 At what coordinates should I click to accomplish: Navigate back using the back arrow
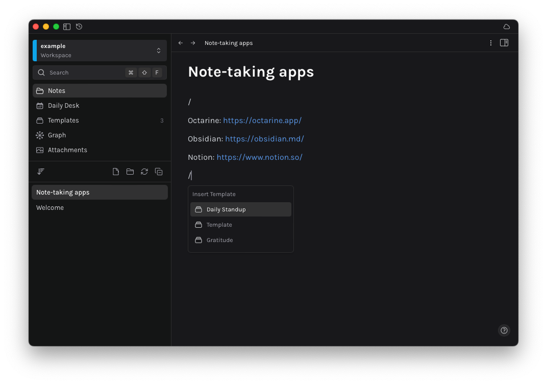click(180, 43)
